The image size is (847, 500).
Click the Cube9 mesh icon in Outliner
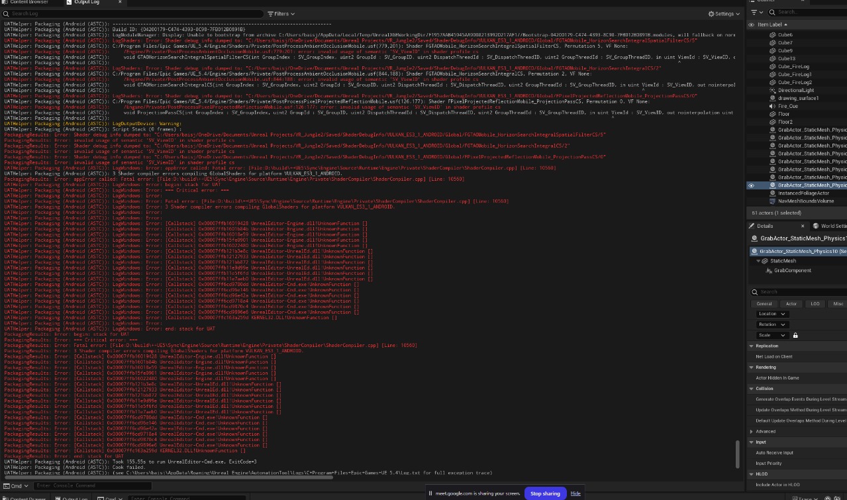click(x=773, y=50)
